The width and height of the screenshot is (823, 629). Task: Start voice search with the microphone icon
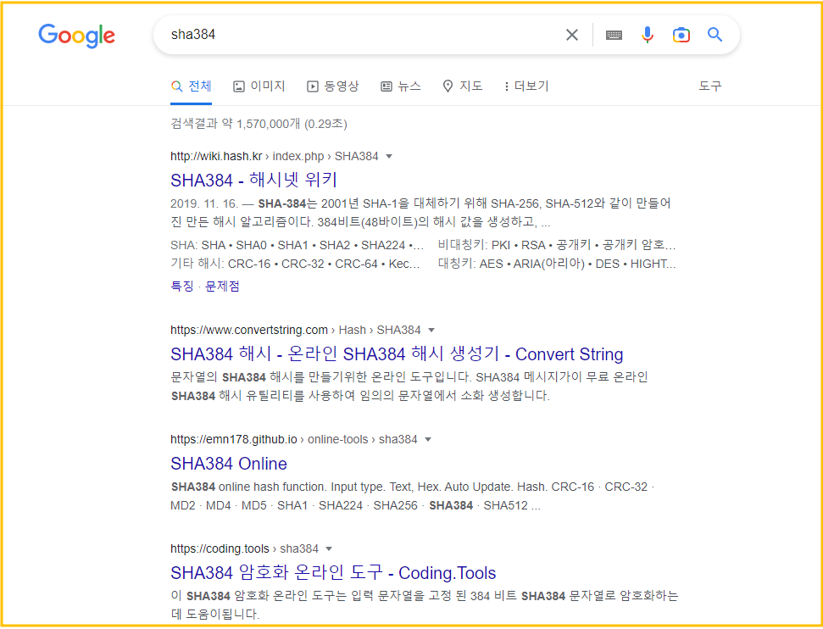(647, 35)
